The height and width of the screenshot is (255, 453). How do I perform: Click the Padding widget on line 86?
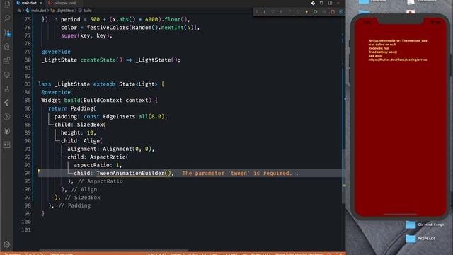click(82, 108)
